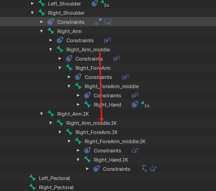Screen dimensions: 216x191
Task: Click the Right_Hand constraint icon
Action: click(135, 105)
